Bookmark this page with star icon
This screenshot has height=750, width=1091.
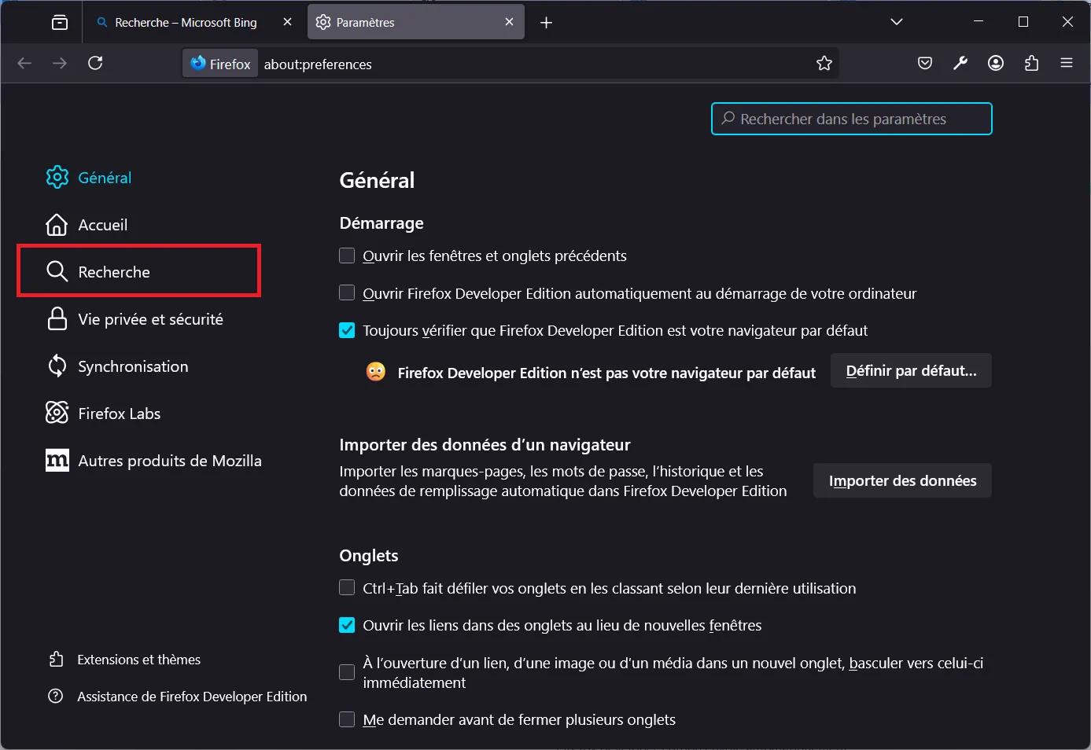pos(824,64)
